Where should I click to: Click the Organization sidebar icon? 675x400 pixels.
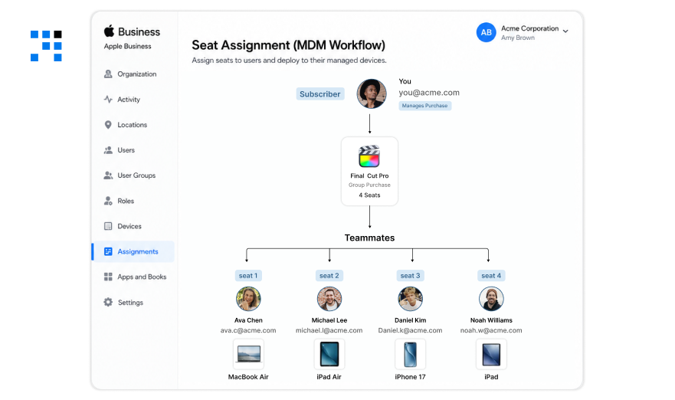108,74
